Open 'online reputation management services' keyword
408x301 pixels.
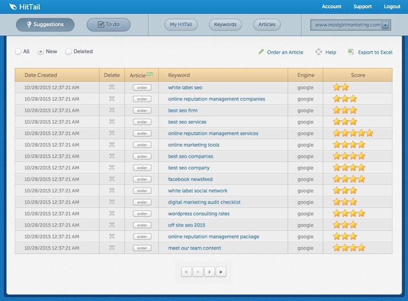(x=213, y=133)
